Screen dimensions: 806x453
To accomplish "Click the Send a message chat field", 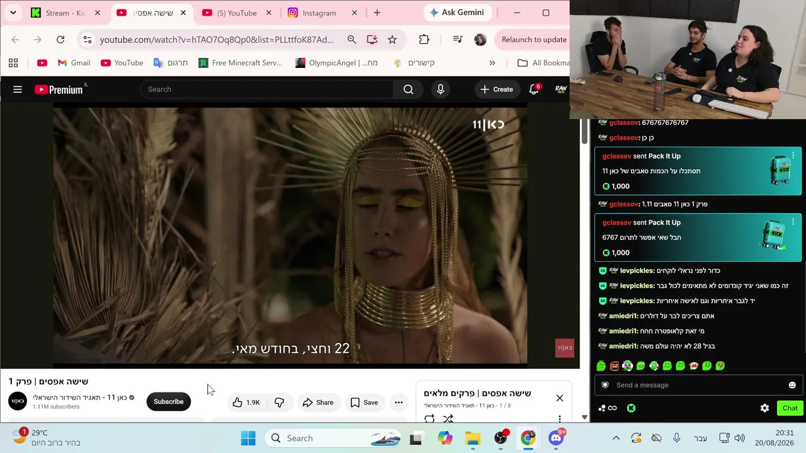I will coord(698,385).
